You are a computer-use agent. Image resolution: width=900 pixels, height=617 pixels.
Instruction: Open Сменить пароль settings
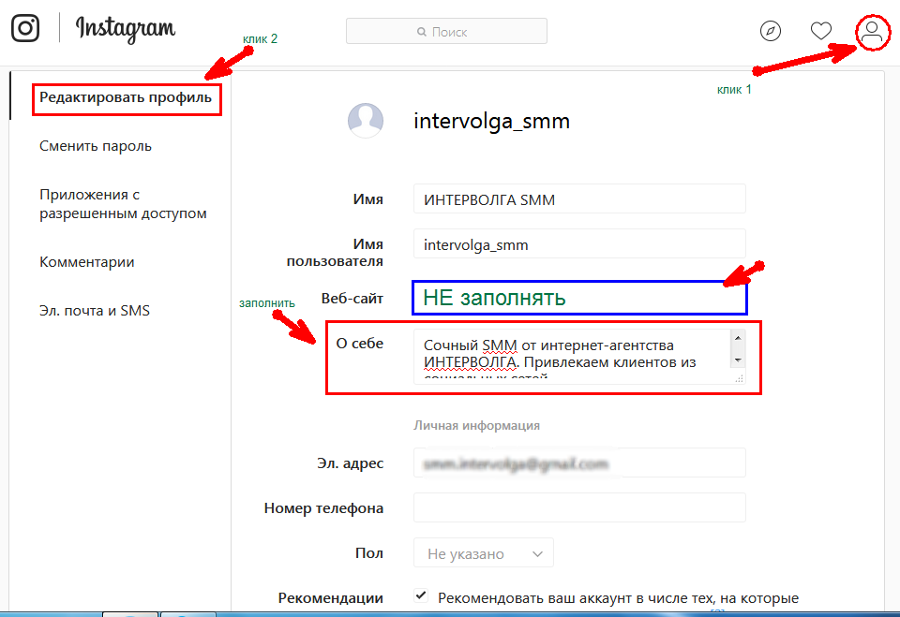[x=96, y=146]
